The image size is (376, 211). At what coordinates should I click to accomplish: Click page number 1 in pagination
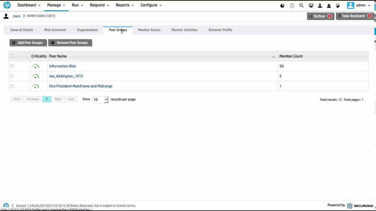tap(46, 99)
